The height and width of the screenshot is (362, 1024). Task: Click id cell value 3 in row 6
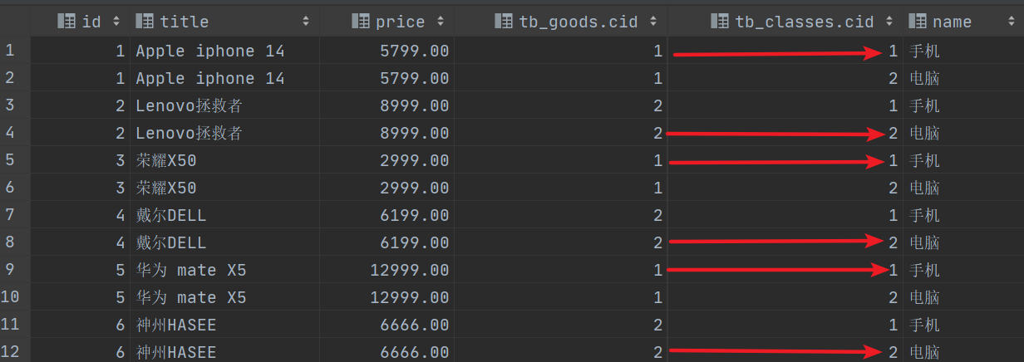click(x=121, y=188)
